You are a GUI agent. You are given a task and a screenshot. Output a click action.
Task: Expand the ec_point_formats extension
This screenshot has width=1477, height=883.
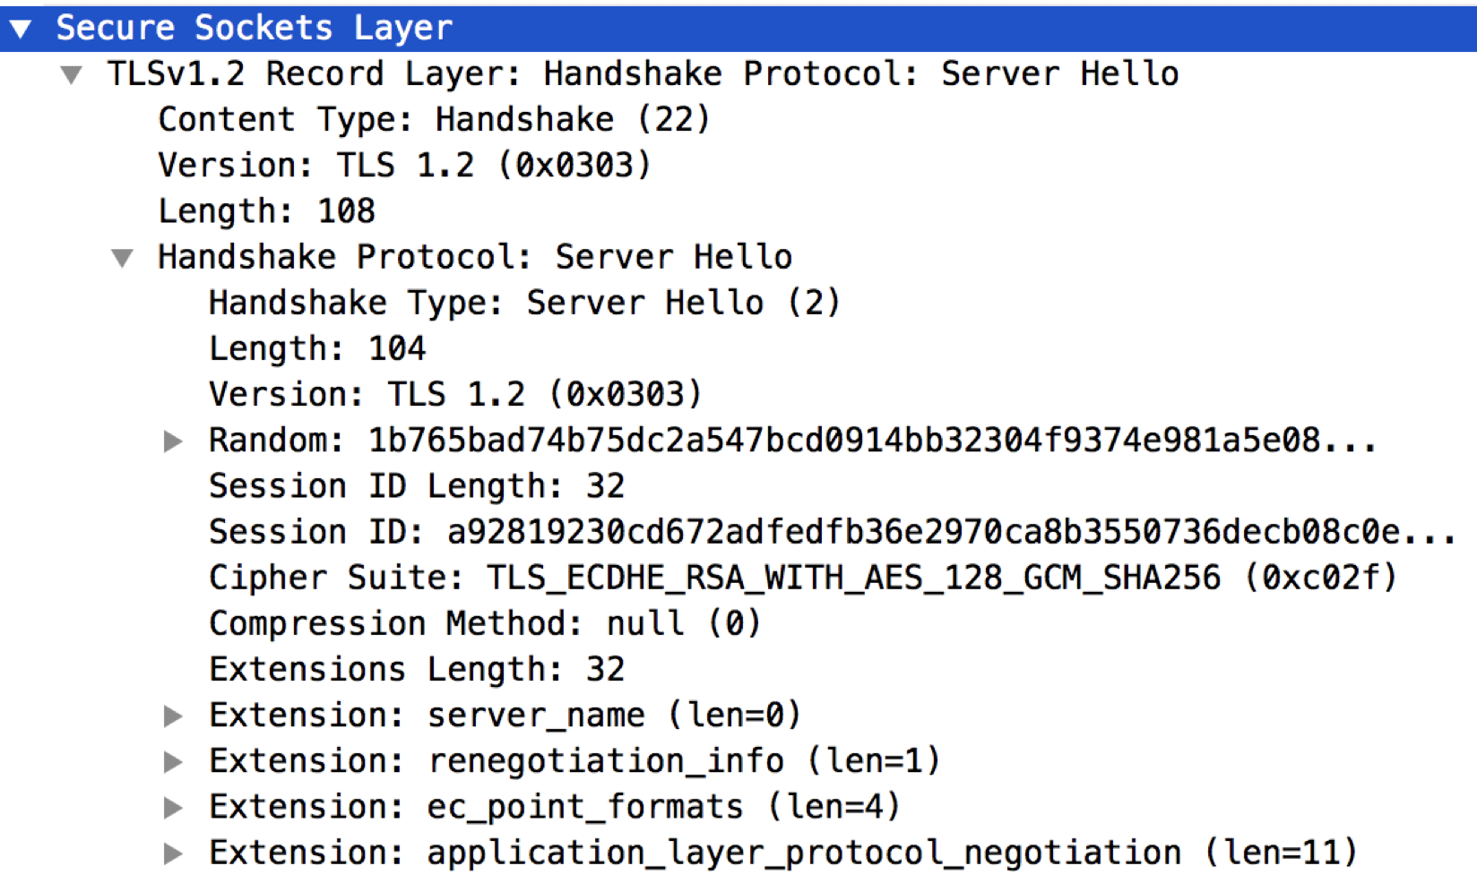174,808
